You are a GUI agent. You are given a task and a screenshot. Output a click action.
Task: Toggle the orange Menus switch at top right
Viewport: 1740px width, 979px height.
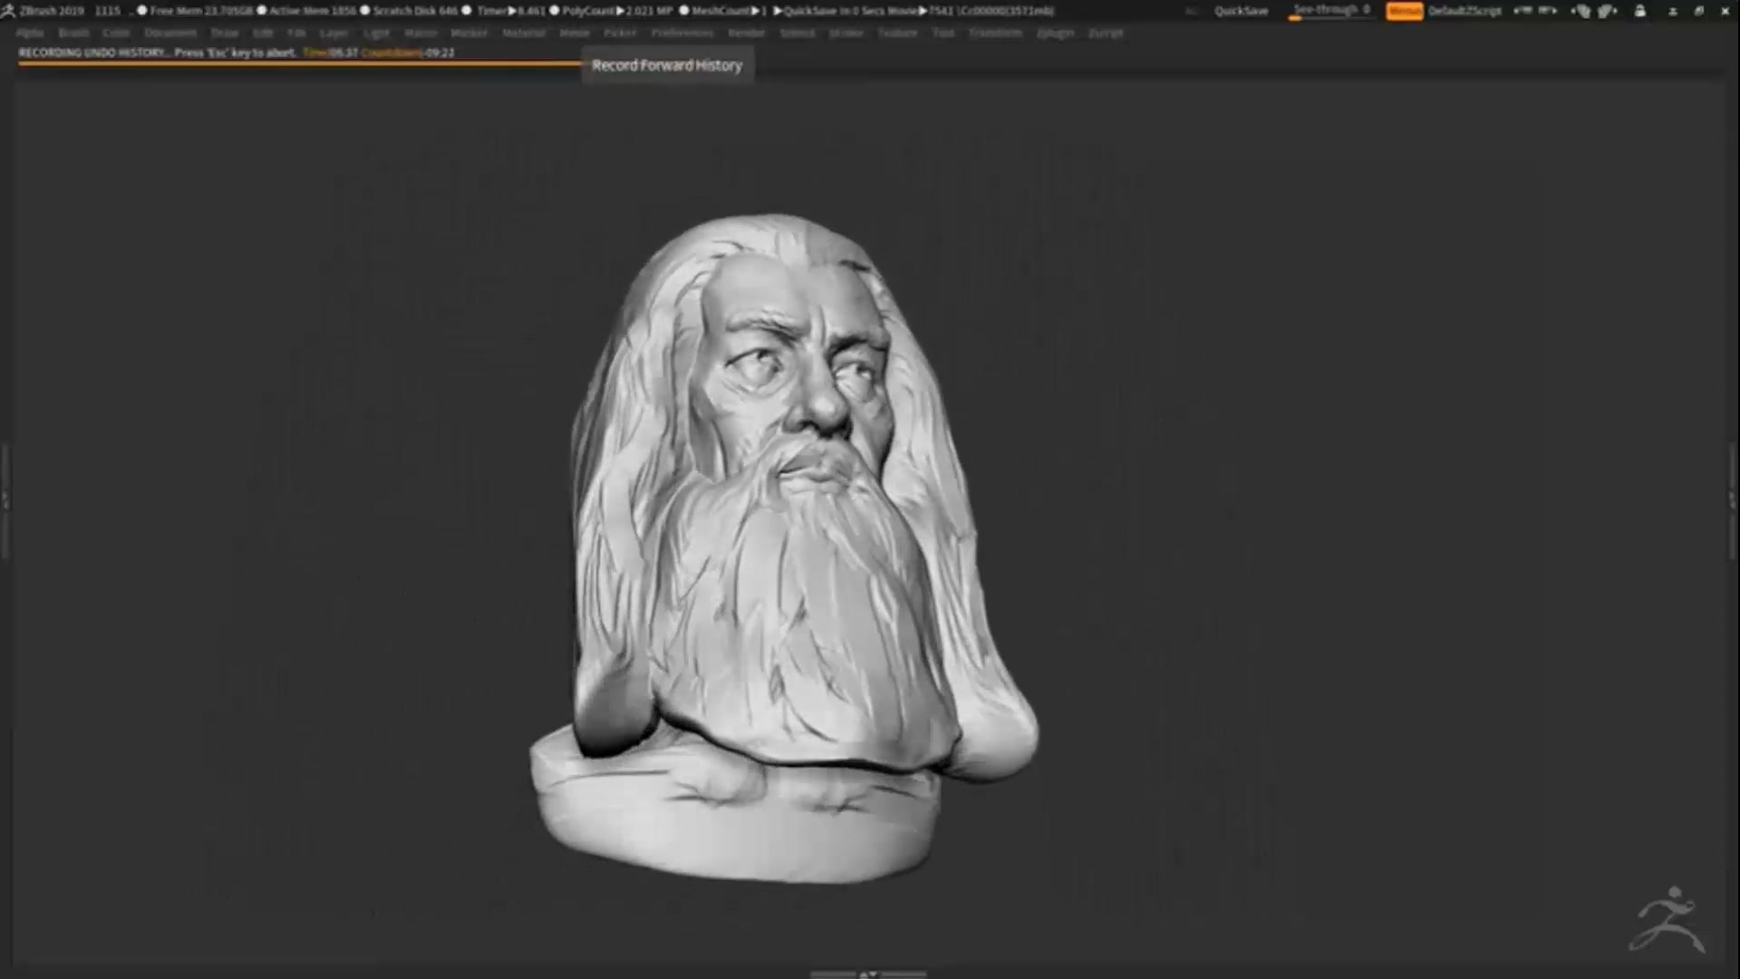[x=1405, y=11]
